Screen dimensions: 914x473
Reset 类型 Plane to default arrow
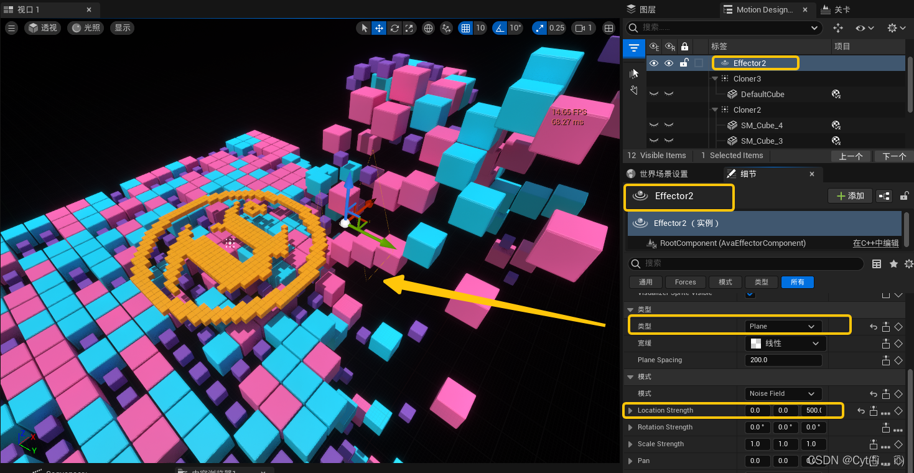click(874, 326)
